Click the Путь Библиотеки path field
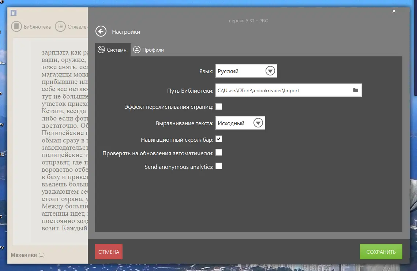 (288, 90)
